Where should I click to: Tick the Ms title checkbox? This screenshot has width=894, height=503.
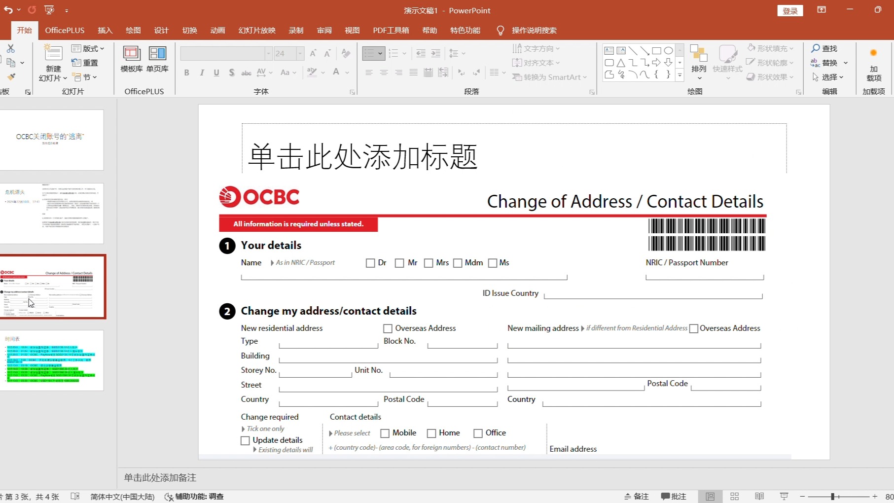coord(493,263)
